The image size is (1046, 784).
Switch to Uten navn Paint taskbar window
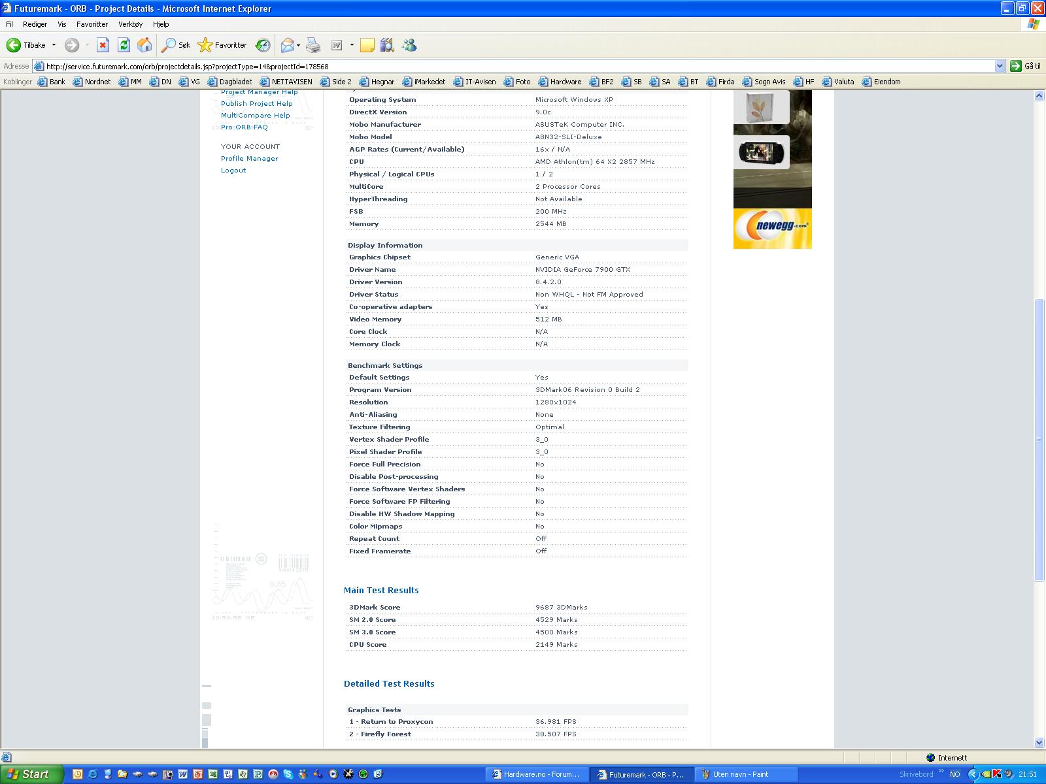pyautogui.click(x=746, y=774)
